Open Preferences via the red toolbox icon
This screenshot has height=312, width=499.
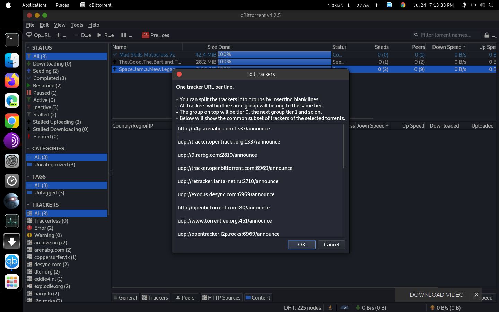click(x=146, y=35)
